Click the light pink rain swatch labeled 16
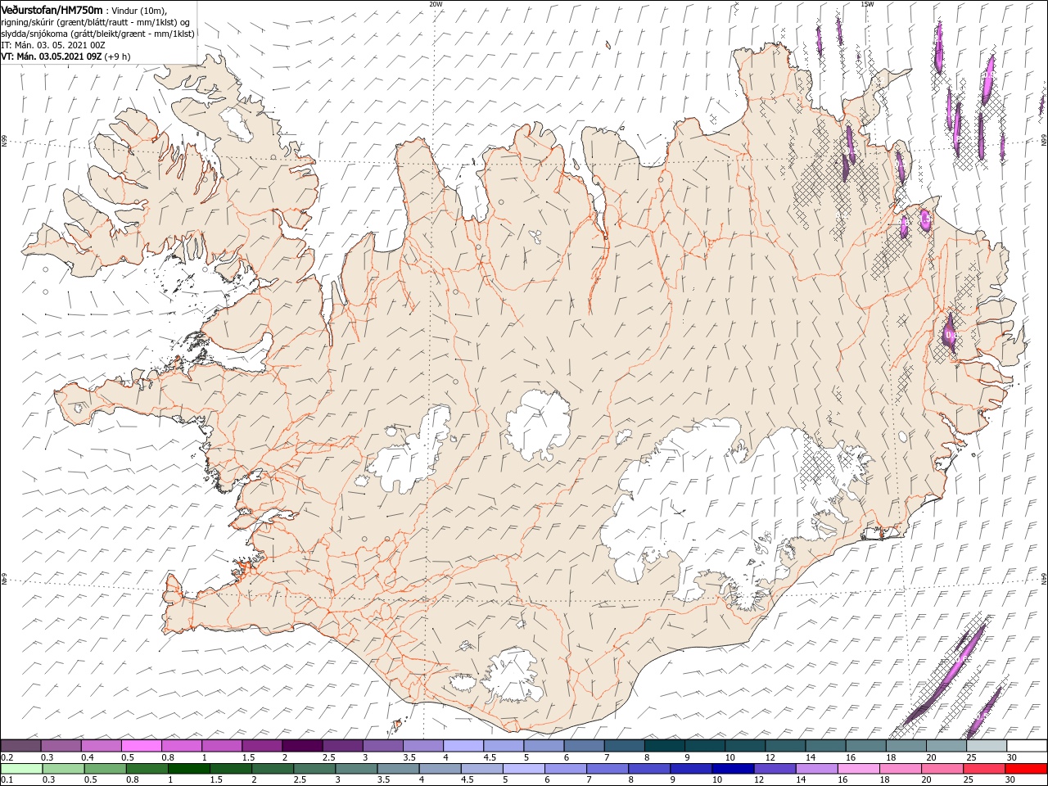Image resolution: width=1048 pixels, height=786 pixels. click(856, 768)
